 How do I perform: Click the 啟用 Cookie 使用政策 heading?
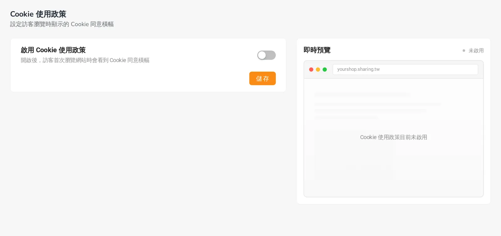(53, 50)
